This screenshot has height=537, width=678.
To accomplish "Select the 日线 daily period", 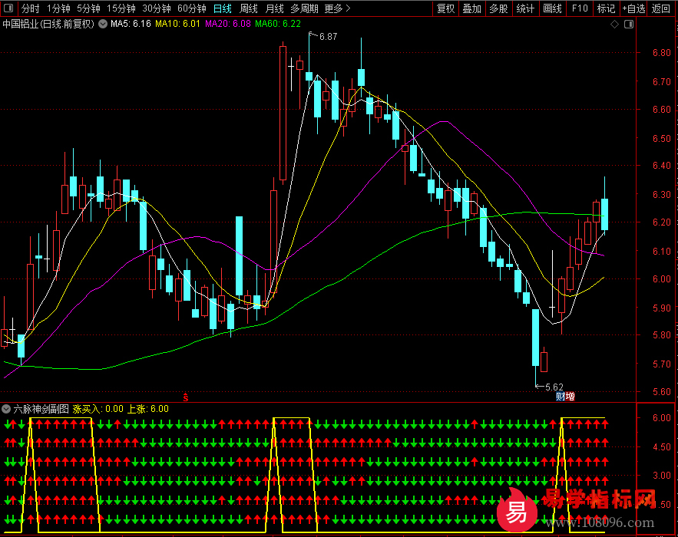I will pos(222,8).
